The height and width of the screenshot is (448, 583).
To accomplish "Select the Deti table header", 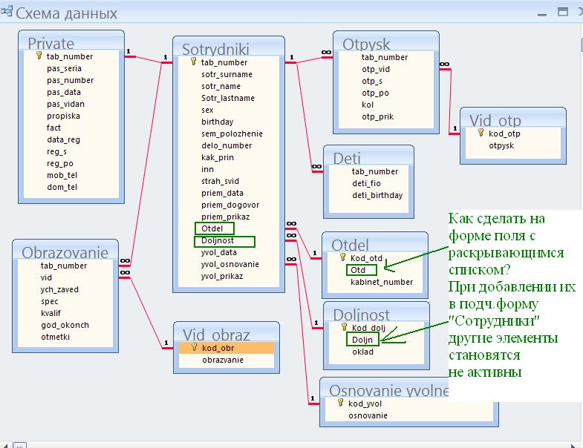I will coord(368,156).
